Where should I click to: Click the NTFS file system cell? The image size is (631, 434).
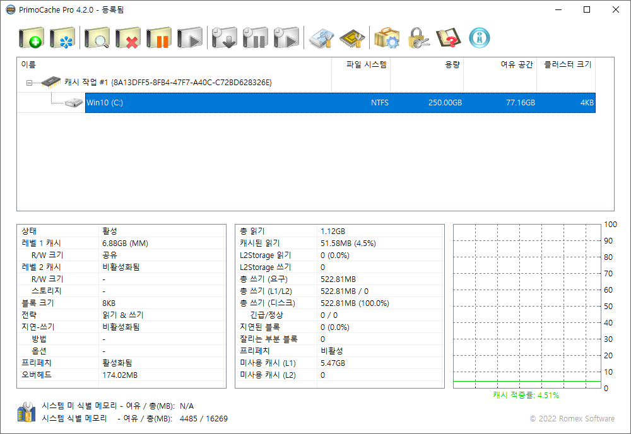379,103
